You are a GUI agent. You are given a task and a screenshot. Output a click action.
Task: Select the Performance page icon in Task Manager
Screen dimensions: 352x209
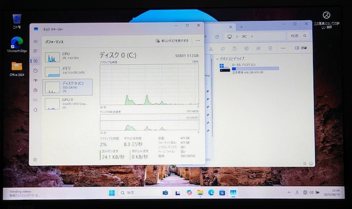[x=35, y=61]
